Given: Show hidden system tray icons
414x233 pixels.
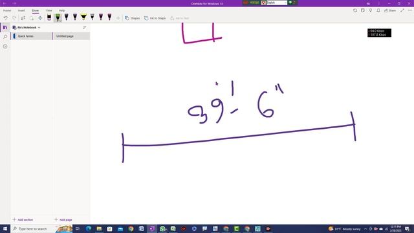Looking at the screenshot, I should pyautogui.click(x=365, y=228).
